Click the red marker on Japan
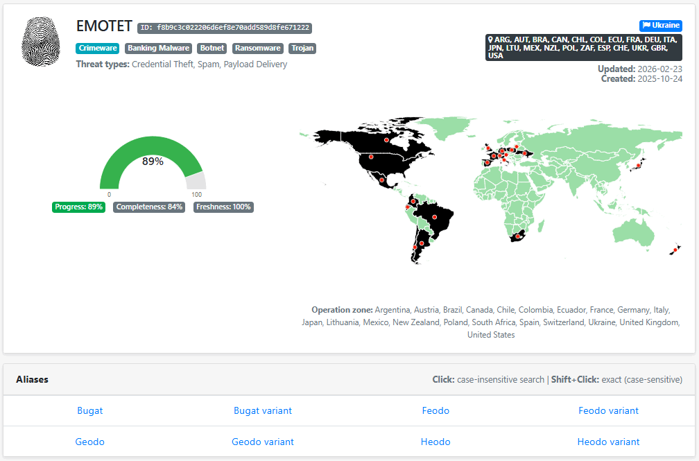 click(639, 166)
